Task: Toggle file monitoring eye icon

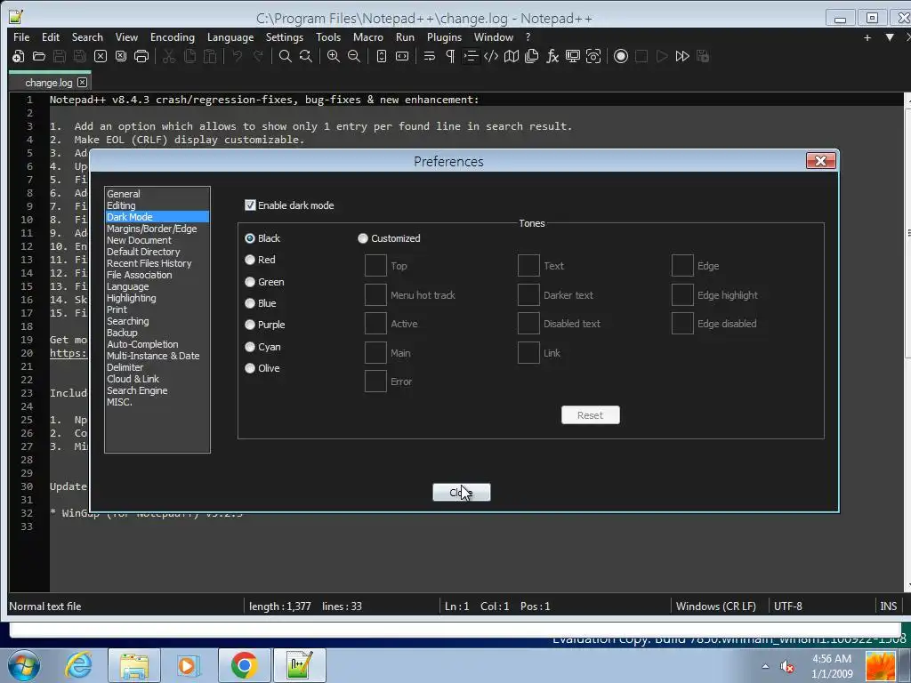Action: [x=593, y=56]
